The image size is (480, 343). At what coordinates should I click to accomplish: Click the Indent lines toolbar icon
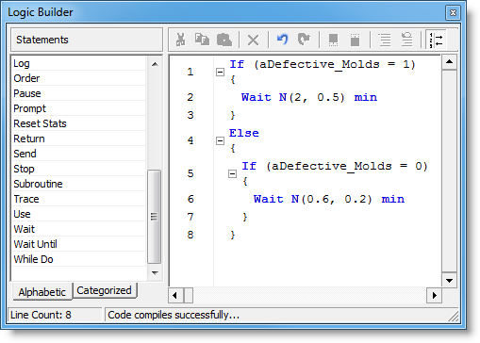[x=385, y=40]
